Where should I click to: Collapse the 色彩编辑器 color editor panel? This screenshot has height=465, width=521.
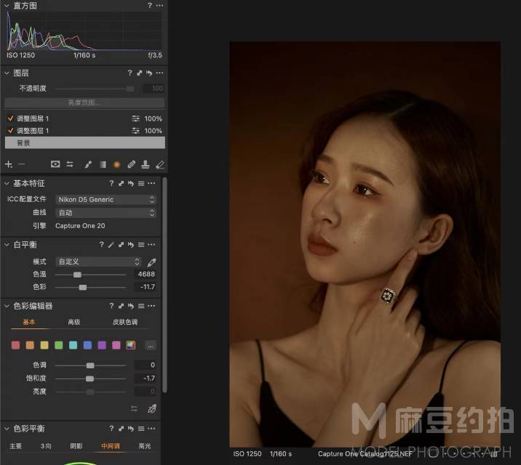(x=7, y=306)
